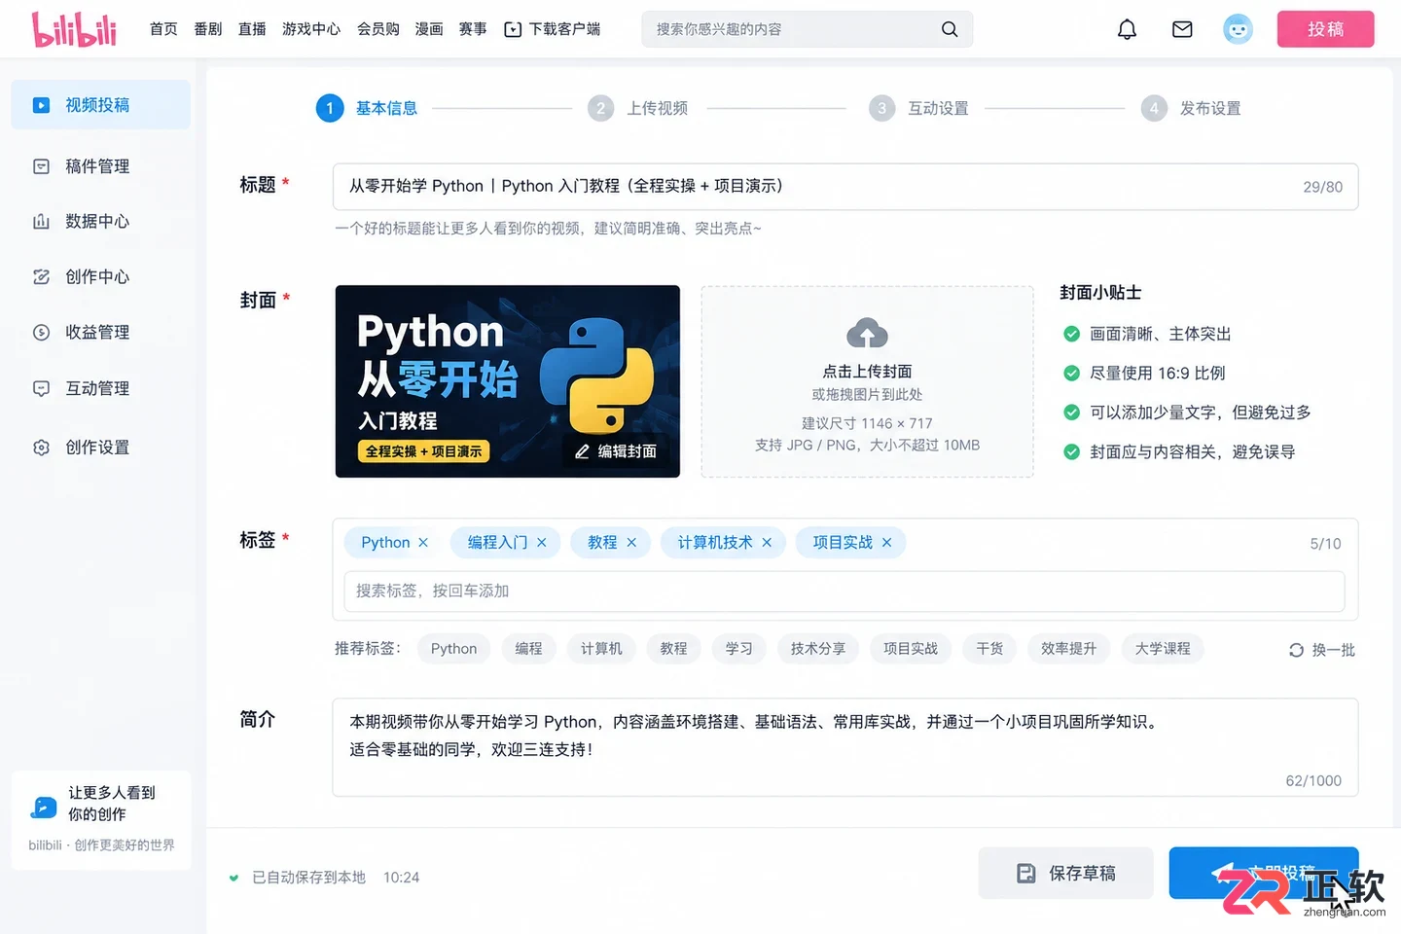The width and height of the screenshot is (1401, 934).
Task: Click the promo banner bilibili icon
Action: tap(44, 806)
